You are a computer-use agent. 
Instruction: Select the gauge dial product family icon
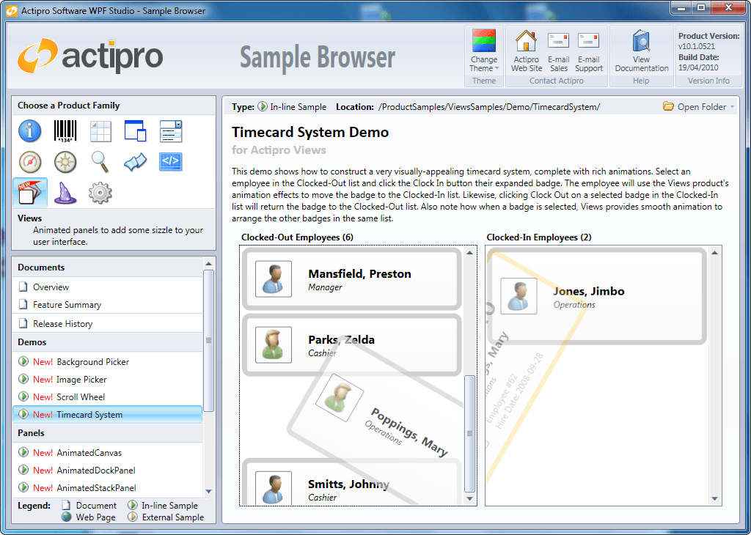point(29,162)
